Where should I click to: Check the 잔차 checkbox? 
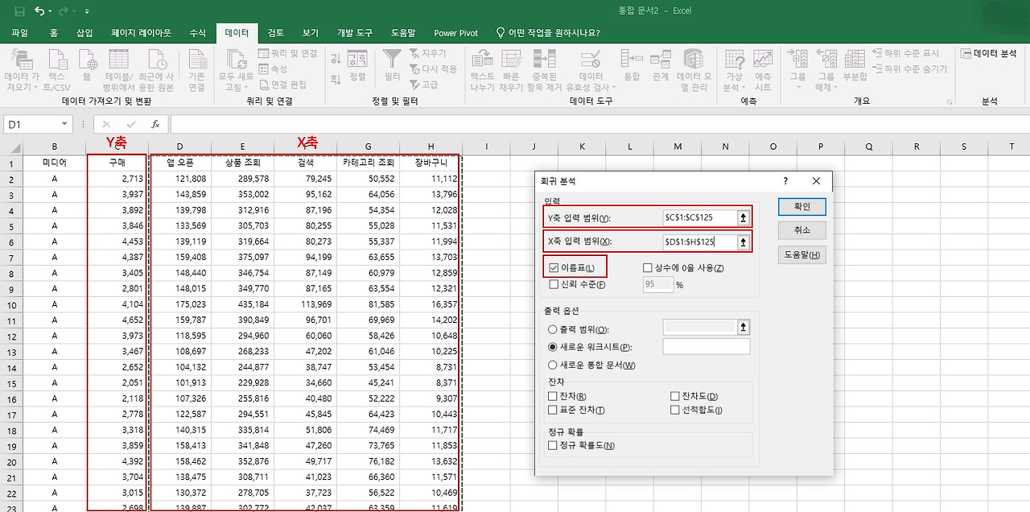click(553, 396)
